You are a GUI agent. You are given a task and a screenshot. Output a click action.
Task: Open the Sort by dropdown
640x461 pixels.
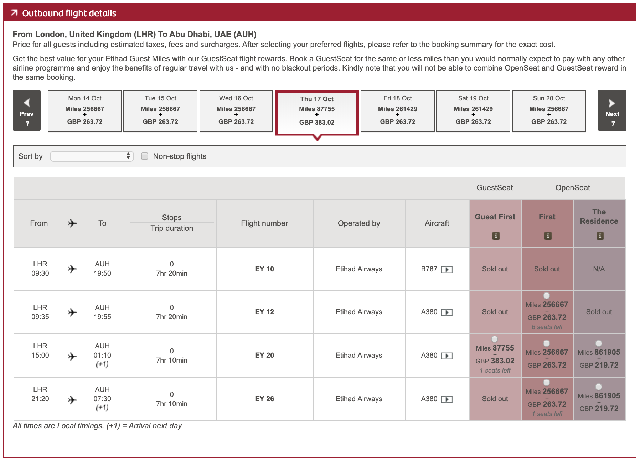click(x=92, y=156)
